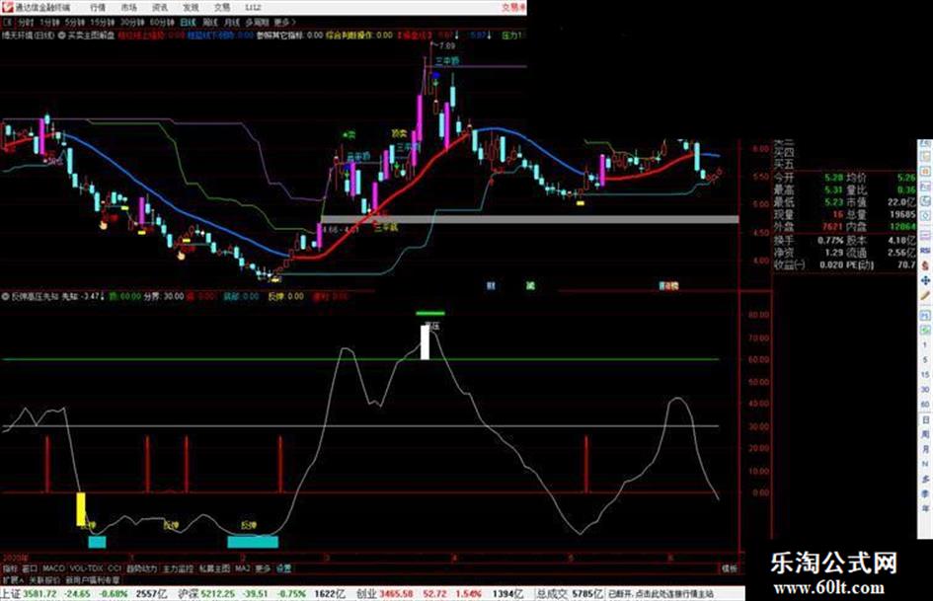The height and width of the screenshot is (601, 933).
Task: Select the pencil drawing tool icon
Action: 925,296
